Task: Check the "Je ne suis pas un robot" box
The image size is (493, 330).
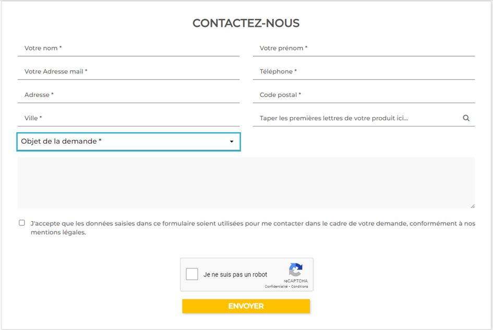Action: [x=192, y=274]
